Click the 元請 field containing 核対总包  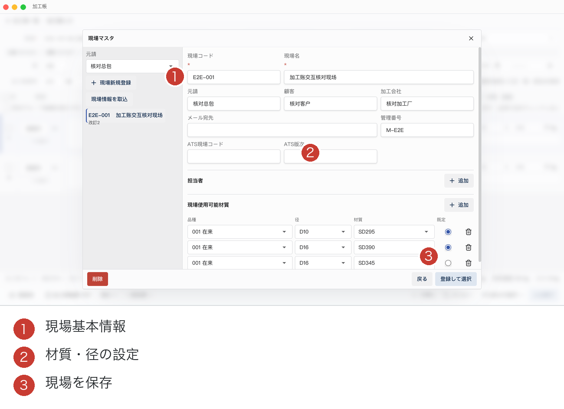[234, 104]
